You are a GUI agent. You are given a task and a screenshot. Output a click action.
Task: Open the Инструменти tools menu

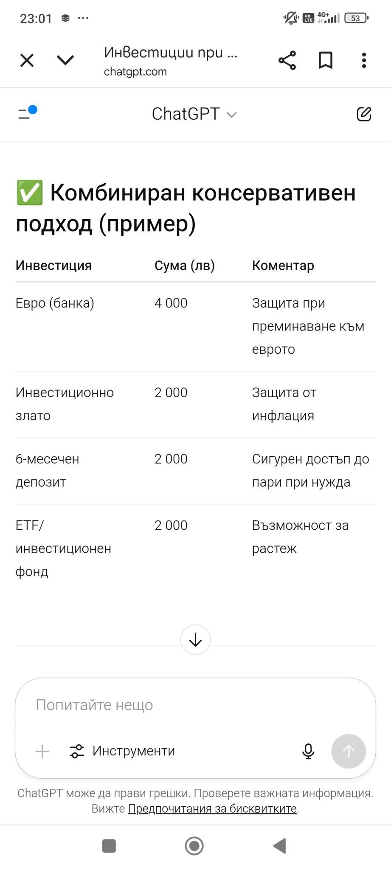tap(123, 751)
